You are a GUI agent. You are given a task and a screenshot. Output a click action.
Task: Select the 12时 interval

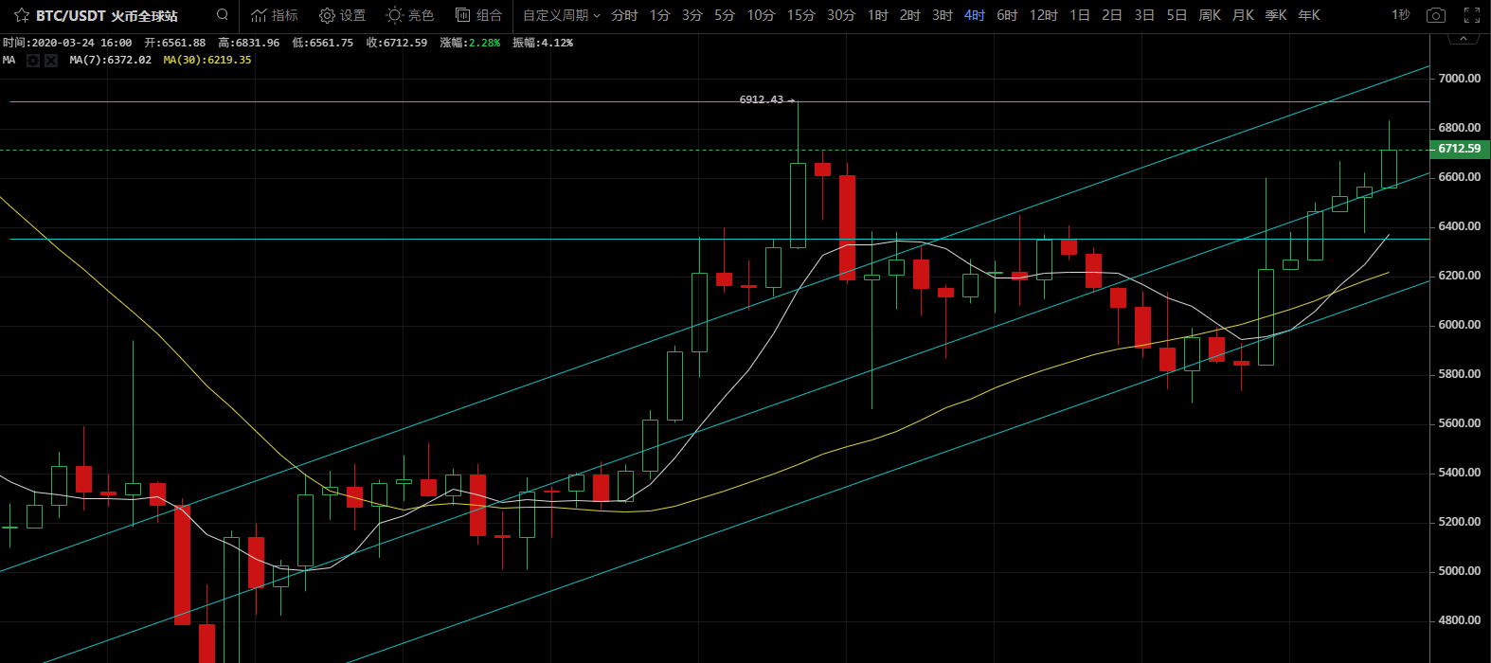(1043, 15)
